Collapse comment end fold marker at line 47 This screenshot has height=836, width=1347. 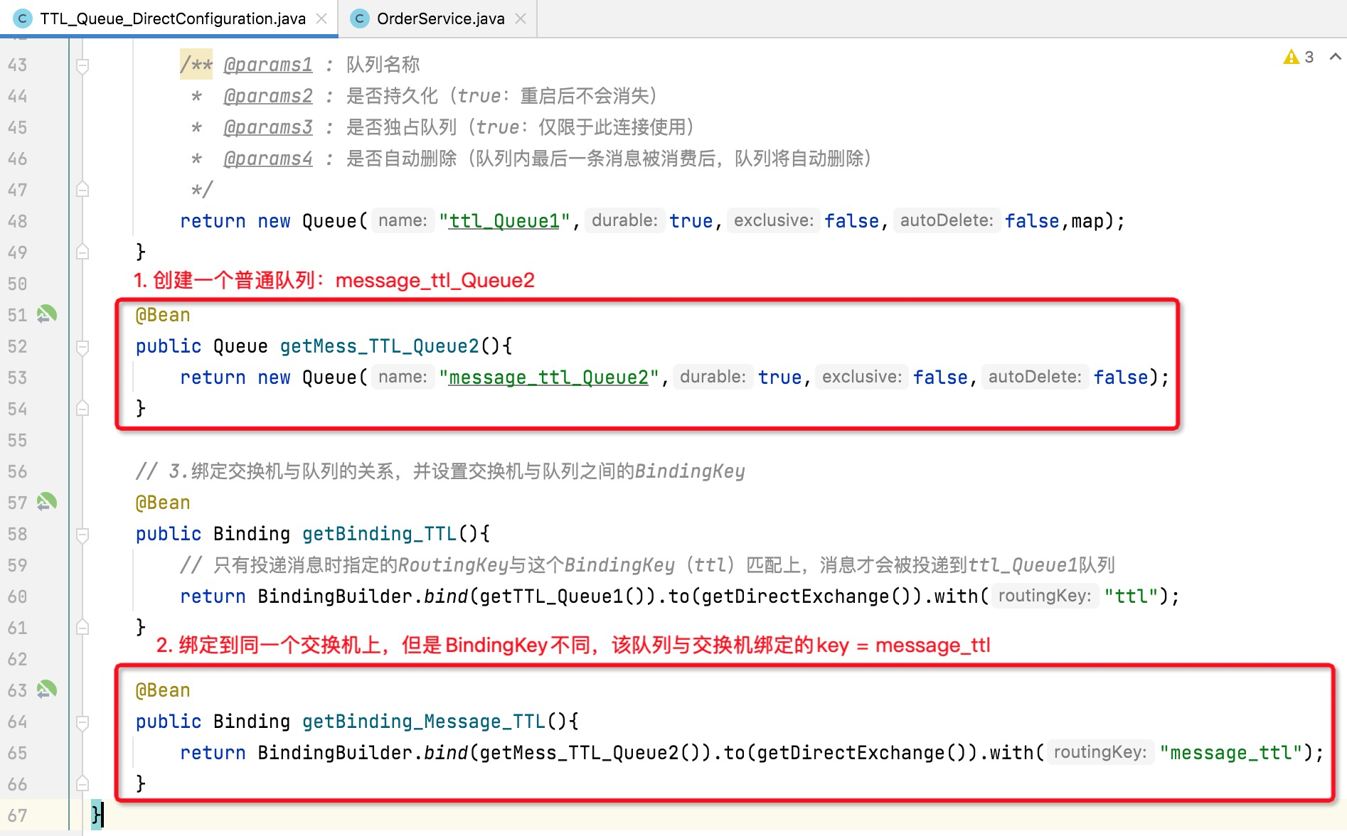[x=82, y=189]
